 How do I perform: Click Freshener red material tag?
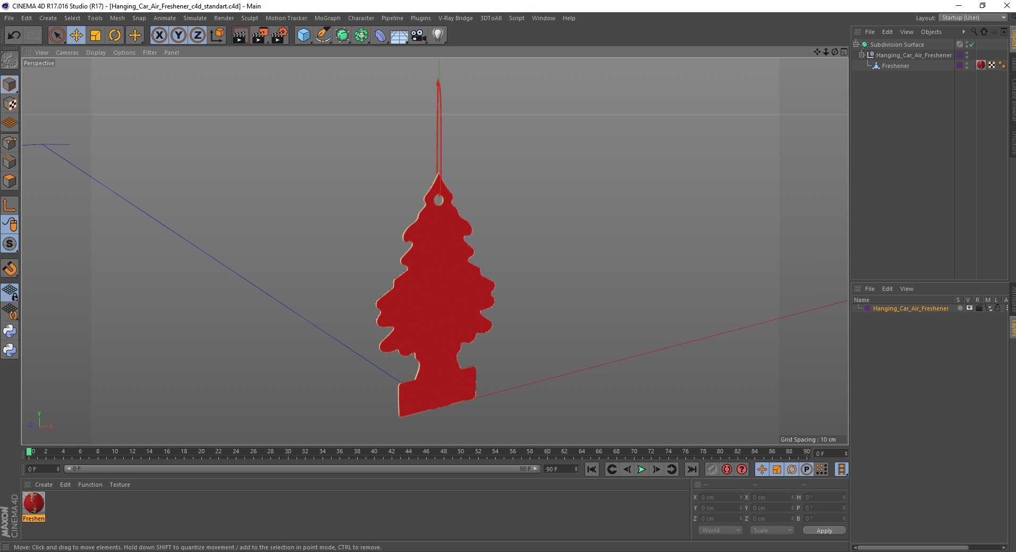[981, 65]
